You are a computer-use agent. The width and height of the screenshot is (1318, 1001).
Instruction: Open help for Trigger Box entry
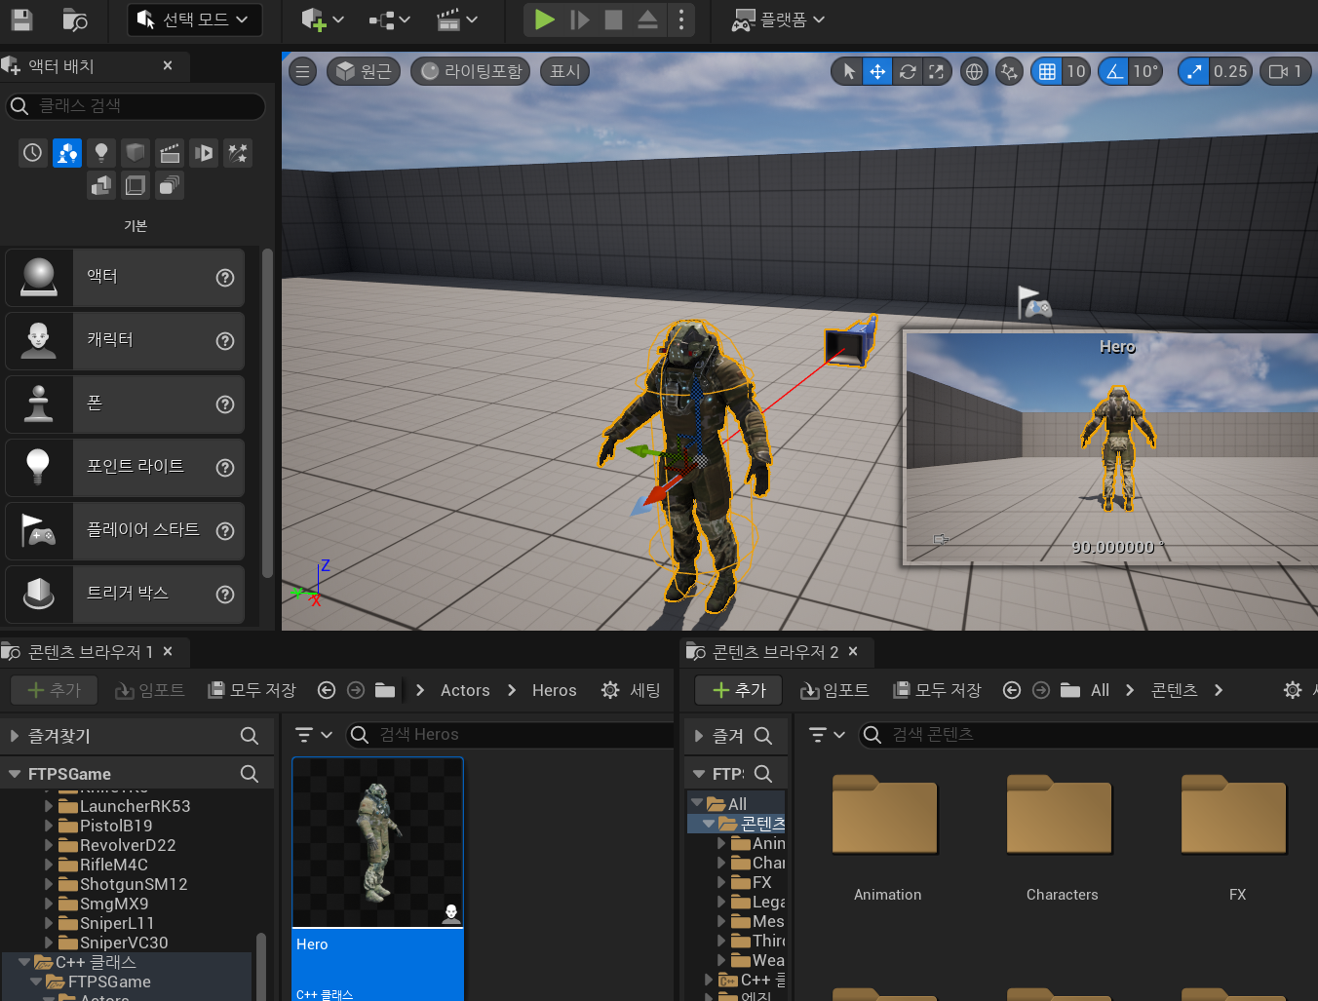click(225, 595)
